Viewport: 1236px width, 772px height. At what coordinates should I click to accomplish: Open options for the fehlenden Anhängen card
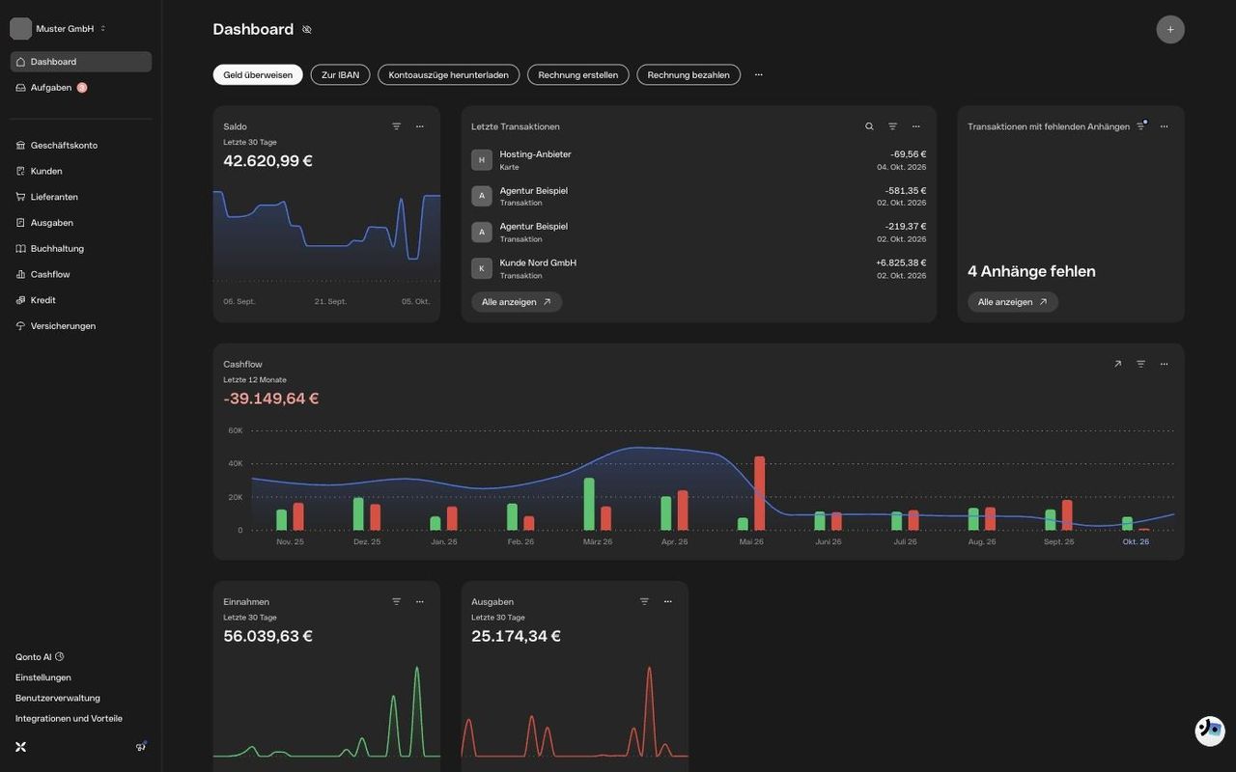click(x=1165, y=126)
